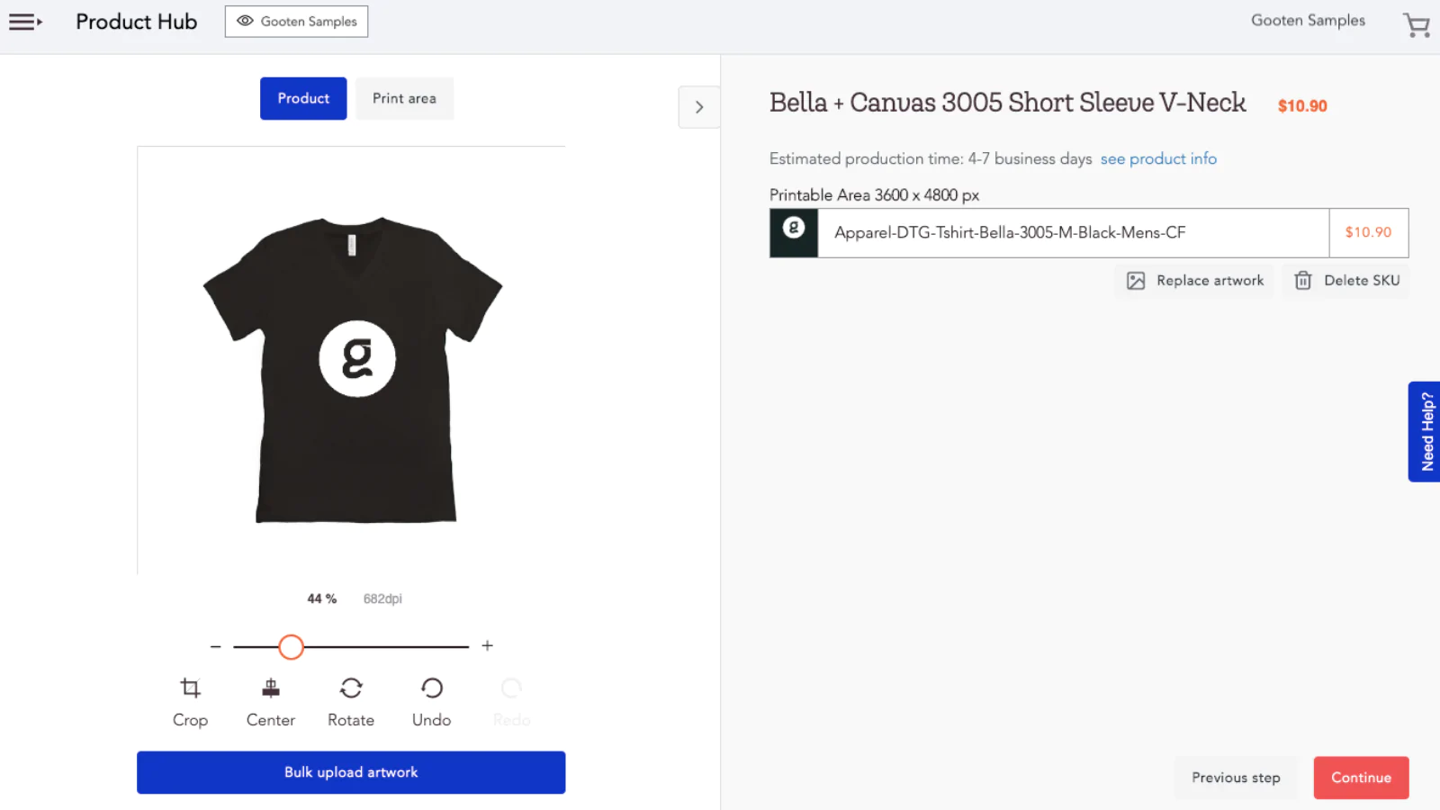
Task: Select the Crop tool icon
Action: pyautogui.click(x=190, y=688)
